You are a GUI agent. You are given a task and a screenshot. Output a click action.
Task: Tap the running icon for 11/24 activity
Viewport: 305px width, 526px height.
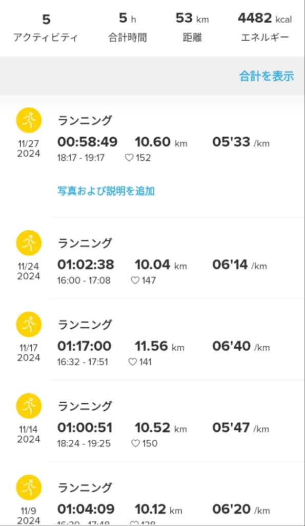pyautogui.click(x=29, y=243)
